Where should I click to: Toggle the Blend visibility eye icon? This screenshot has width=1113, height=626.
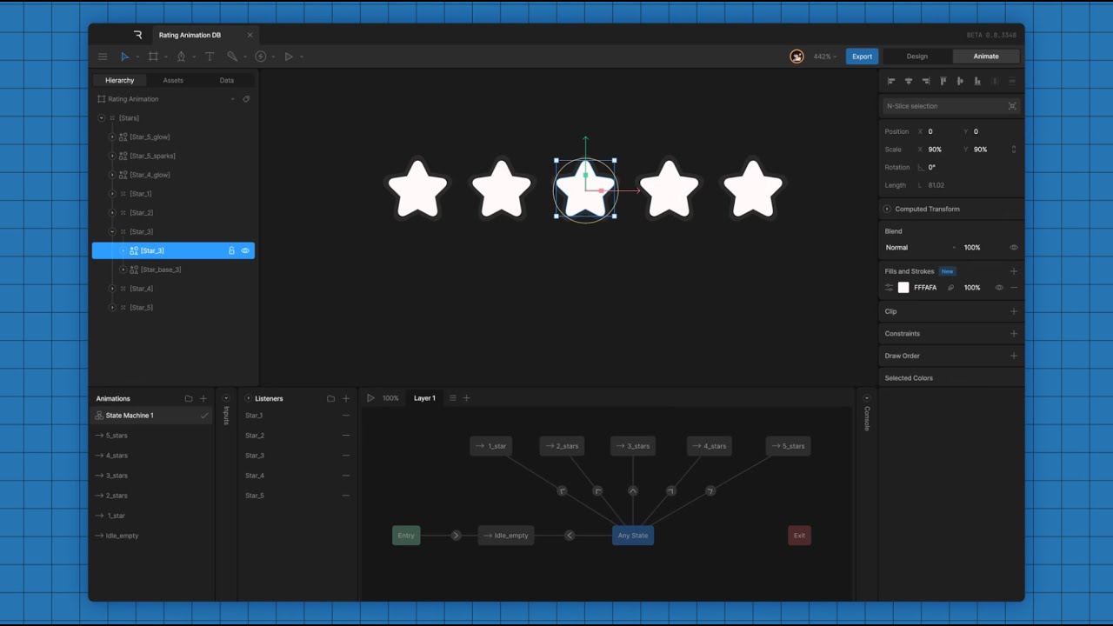(x=1013, y=248)
